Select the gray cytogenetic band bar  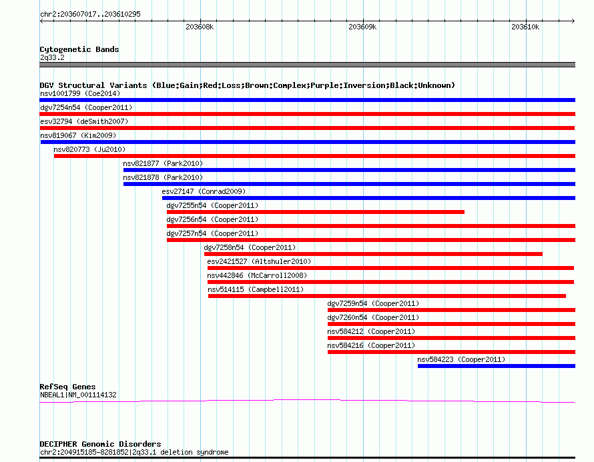point(307,65)
